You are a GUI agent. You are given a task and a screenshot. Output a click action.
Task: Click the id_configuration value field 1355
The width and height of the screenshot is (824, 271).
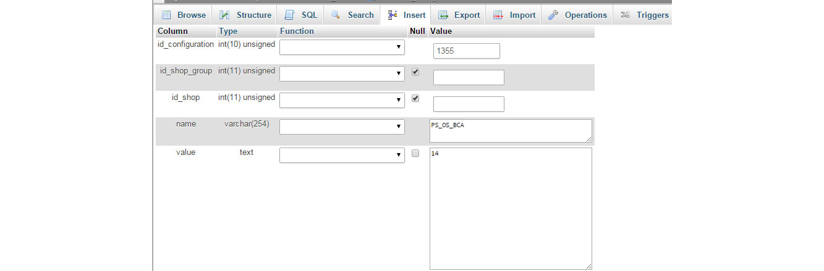click(x=467, y=51)
